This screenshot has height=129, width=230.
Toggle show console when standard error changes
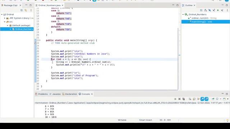(x=207, y=99)
